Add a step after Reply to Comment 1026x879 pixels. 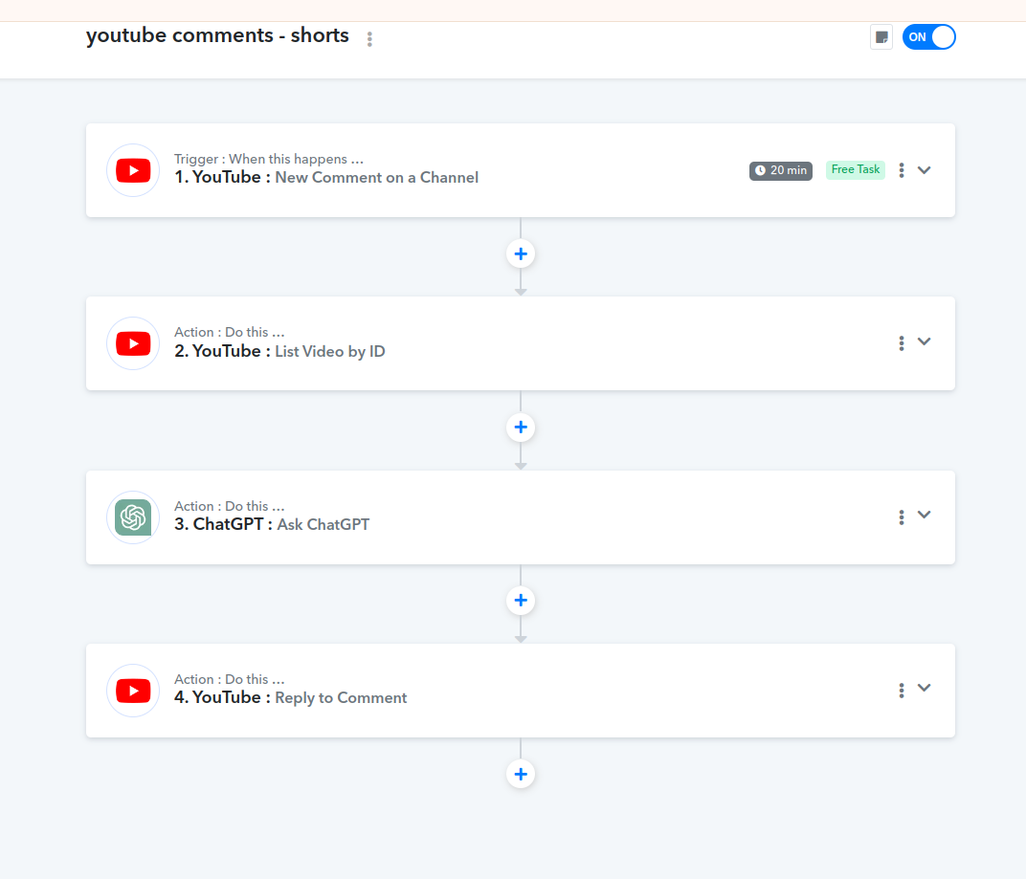(521, 775)
